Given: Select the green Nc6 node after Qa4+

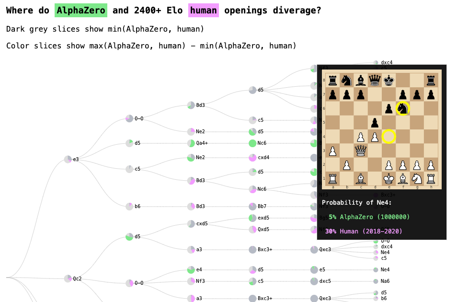Looking at the screenshot, I should pos(252,143).
